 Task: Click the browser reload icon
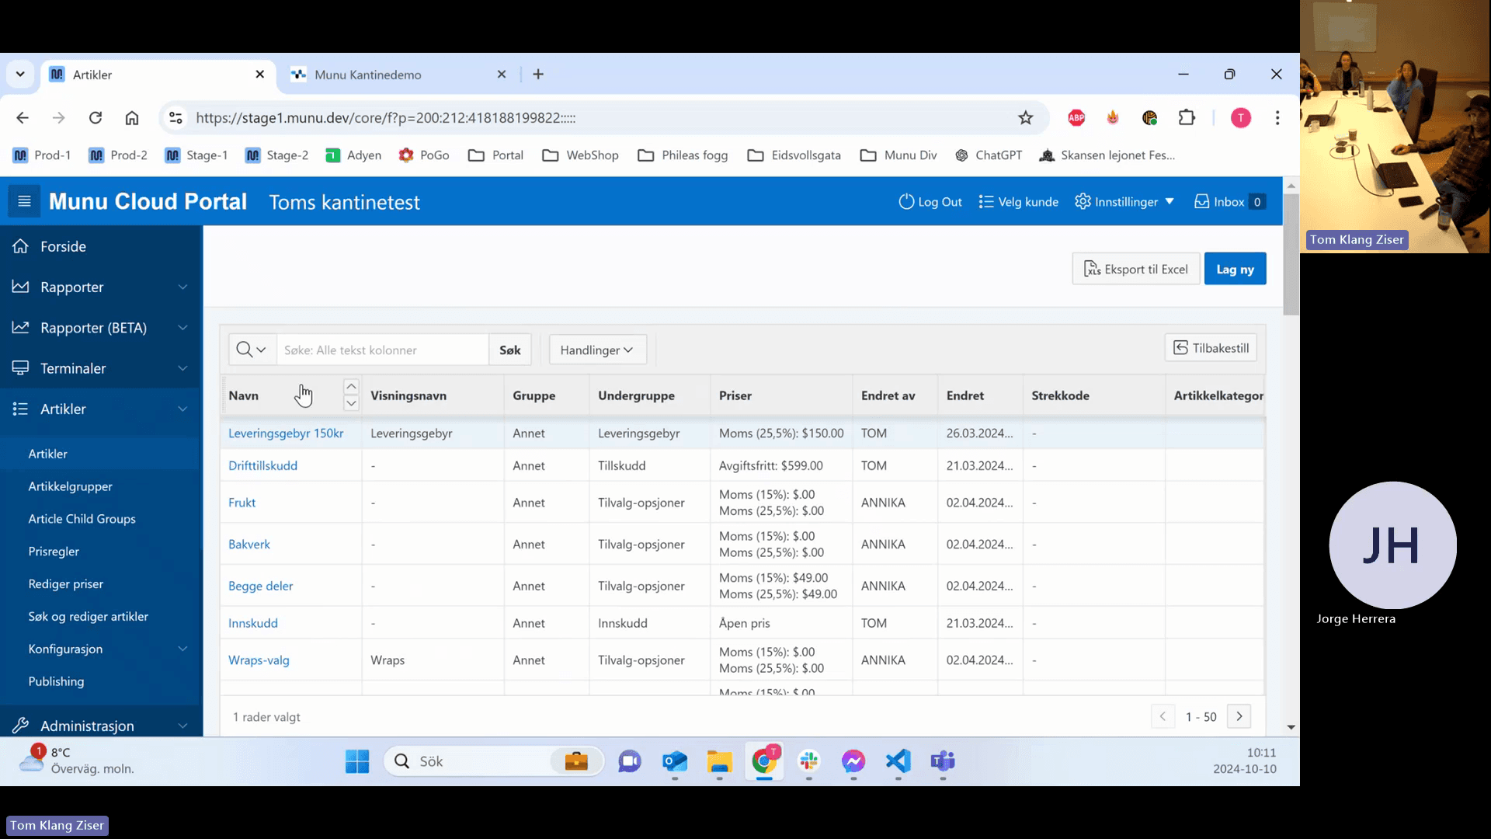96,118
